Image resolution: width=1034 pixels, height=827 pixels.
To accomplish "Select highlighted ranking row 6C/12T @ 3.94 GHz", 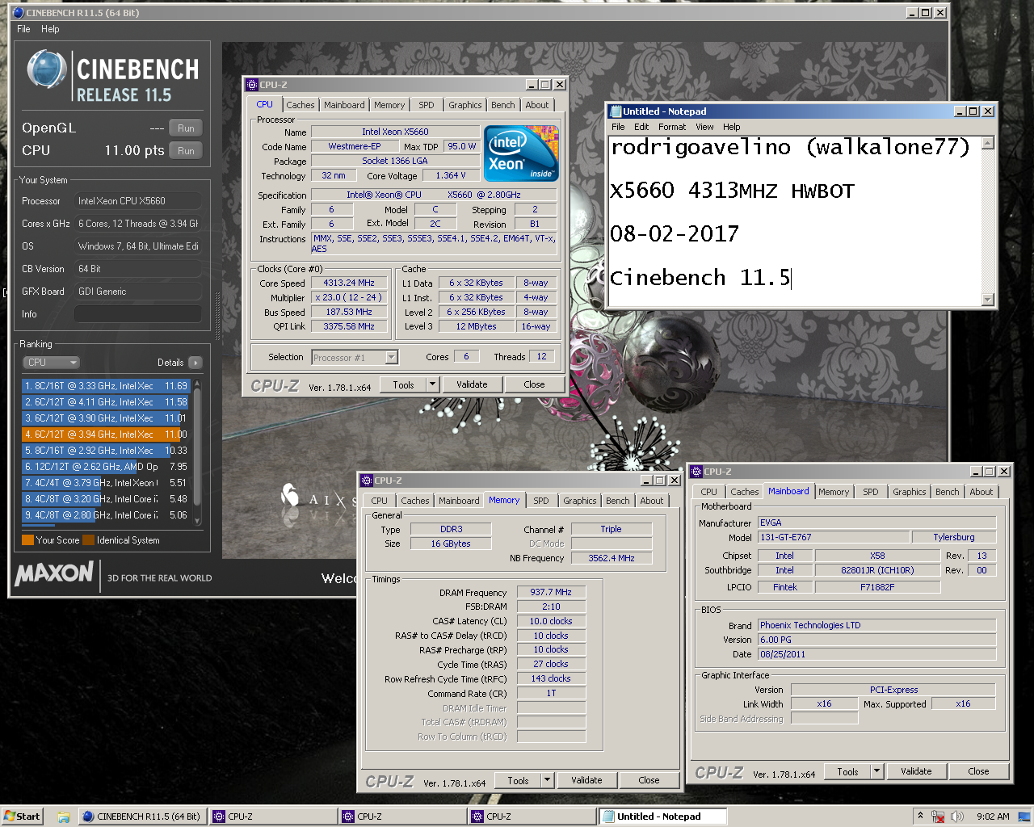I will [x=105, y=434].
